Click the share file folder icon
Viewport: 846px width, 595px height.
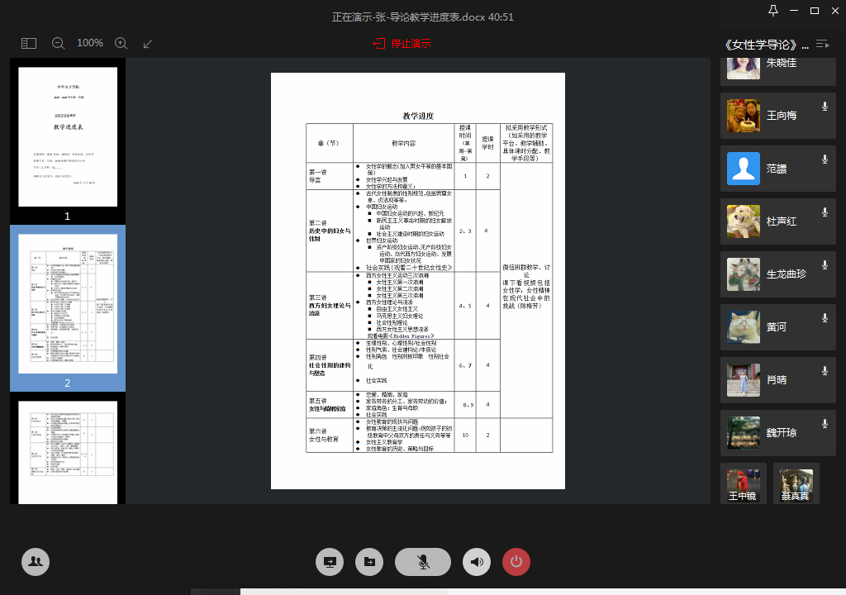click(369, 562)
